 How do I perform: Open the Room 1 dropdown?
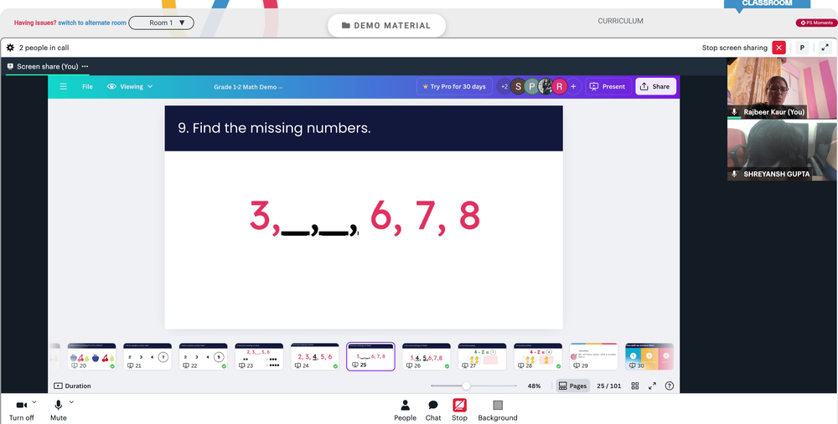point(161,23)
